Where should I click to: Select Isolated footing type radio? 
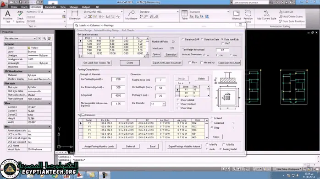click(212, 118)
